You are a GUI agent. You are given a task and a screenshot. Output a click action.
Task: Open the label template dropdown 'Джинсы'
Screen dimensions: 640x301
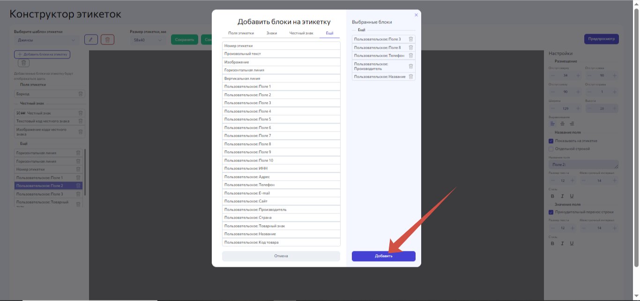(47, 40)
